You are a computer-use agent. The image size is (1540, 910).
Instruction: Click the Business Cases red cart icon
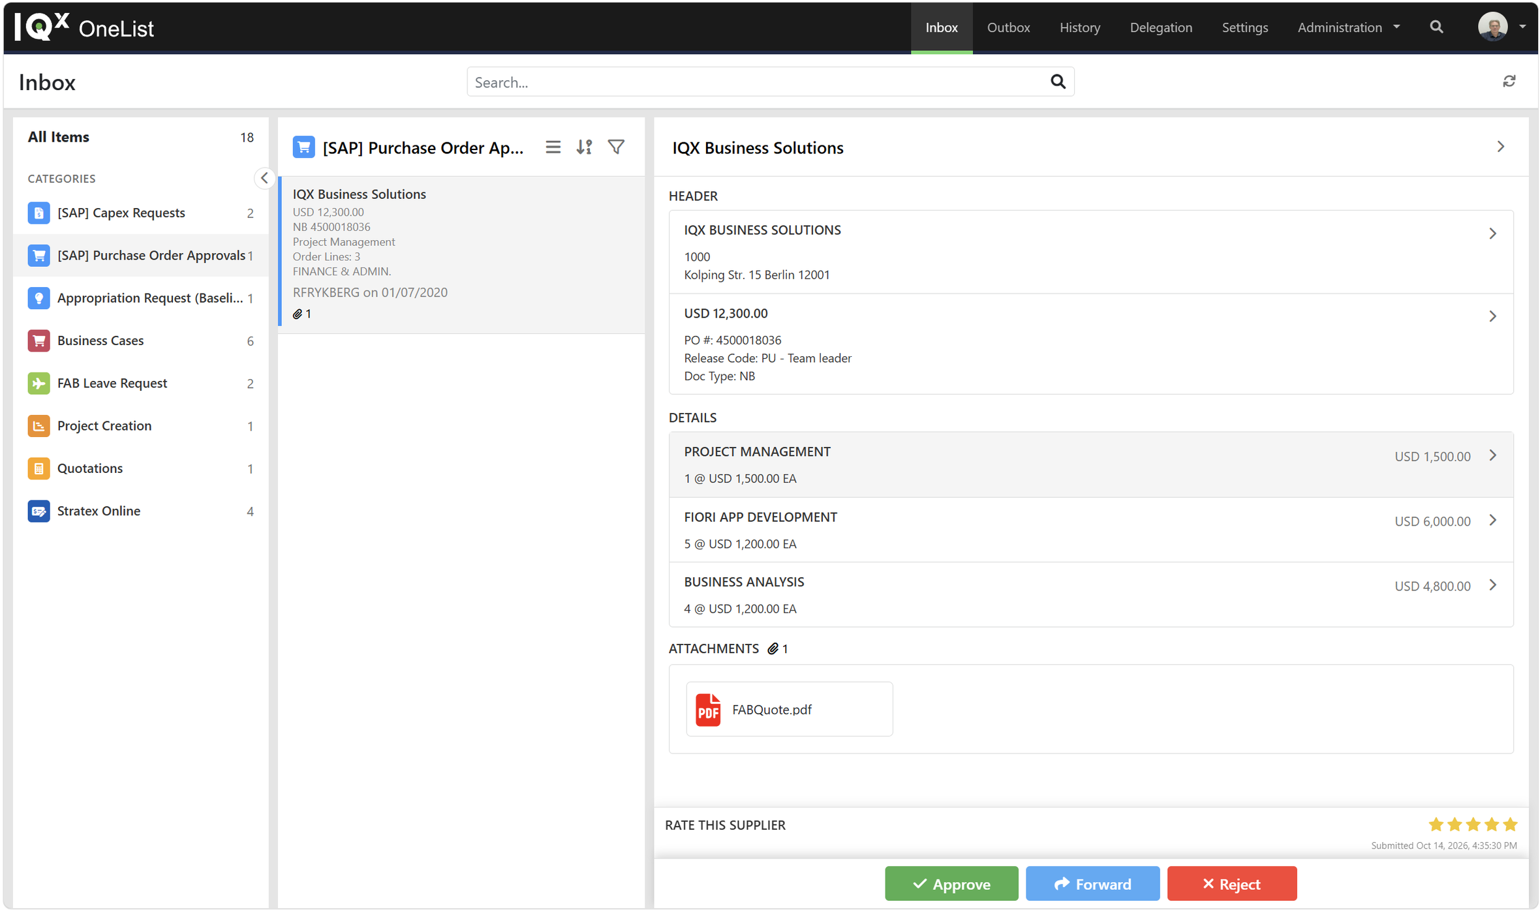pyautogui.click(x=38, y=341)
